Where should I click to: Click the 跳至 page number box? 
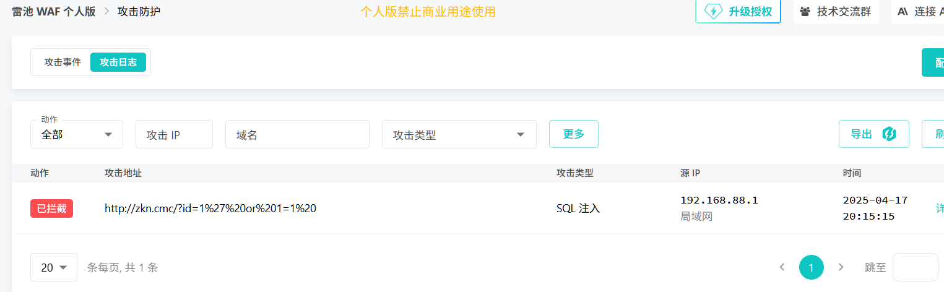916,267
